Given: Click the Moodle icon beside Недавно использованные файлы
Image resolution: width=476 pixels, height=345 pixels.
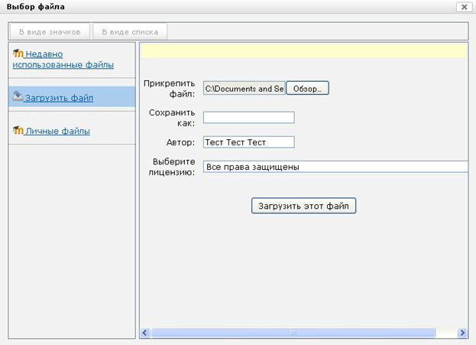Looking at the screenshot, I should (x=18, y=54).
